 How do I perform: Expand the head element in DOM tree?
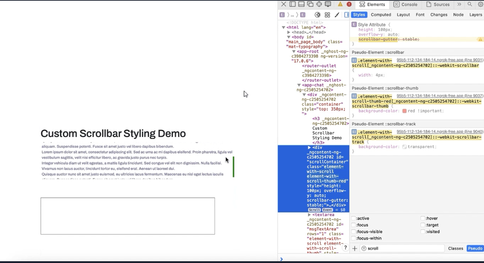click(289, 32)
